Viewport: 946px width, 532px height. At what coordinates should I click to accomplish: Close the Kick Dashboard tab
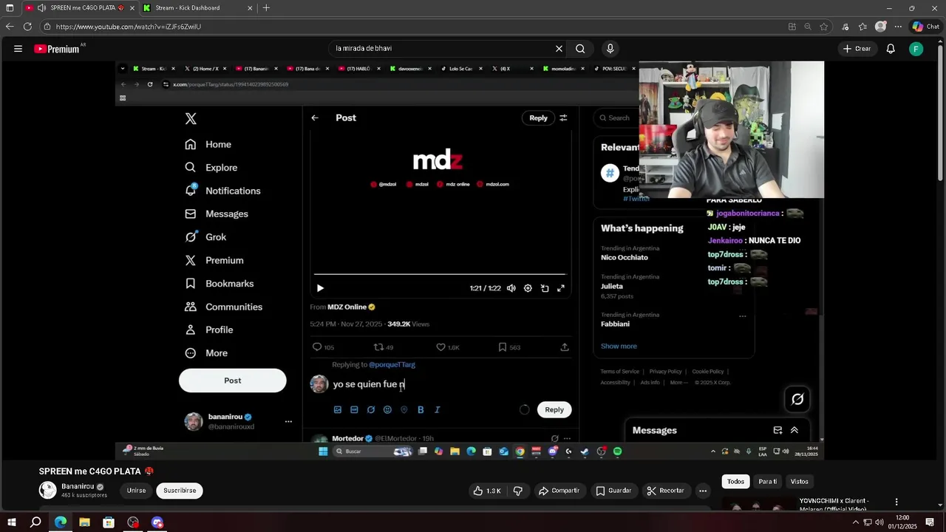pos(250,8)
